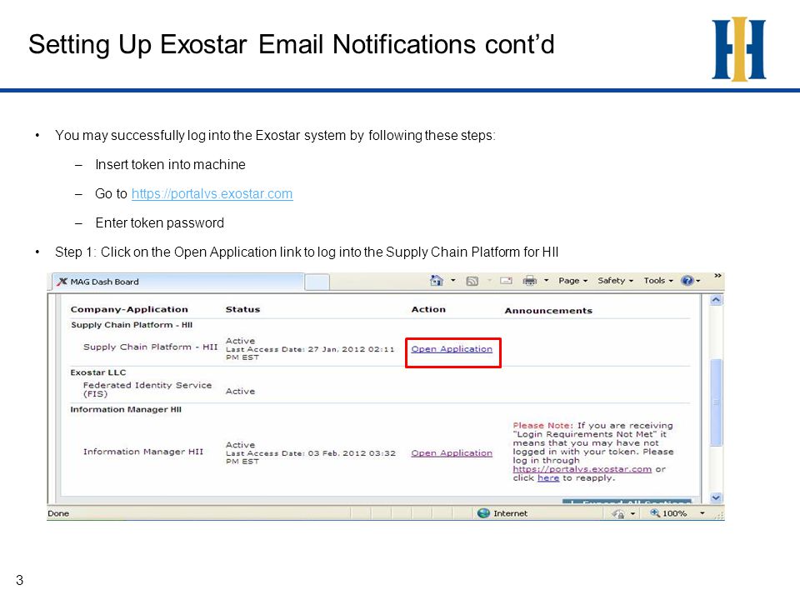Open Application for Supply Chain Platform - HII

click(452, 349)
